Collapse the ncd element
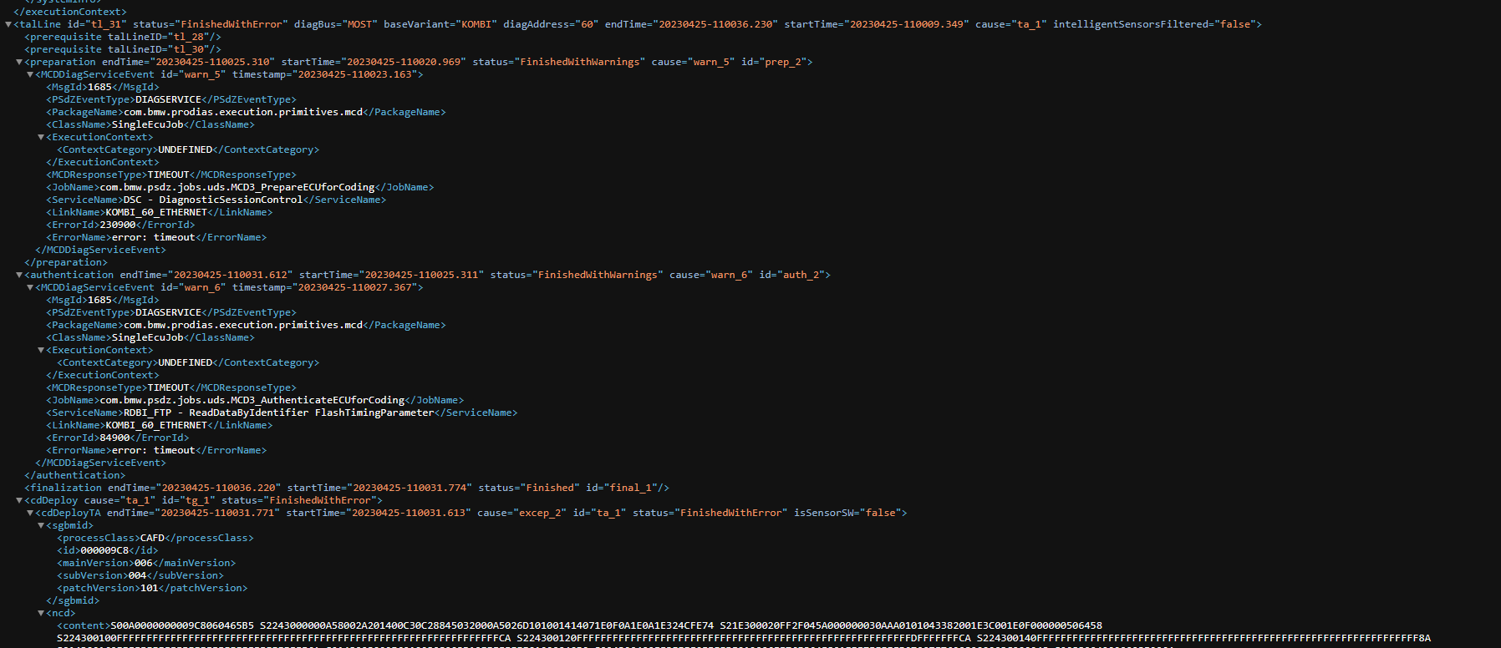 pos(41,613)
